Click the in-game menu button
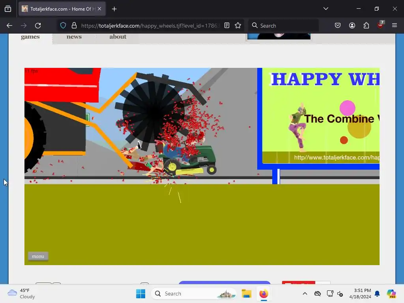The width and height of the screenshot is (404, 303). (38, 256)
